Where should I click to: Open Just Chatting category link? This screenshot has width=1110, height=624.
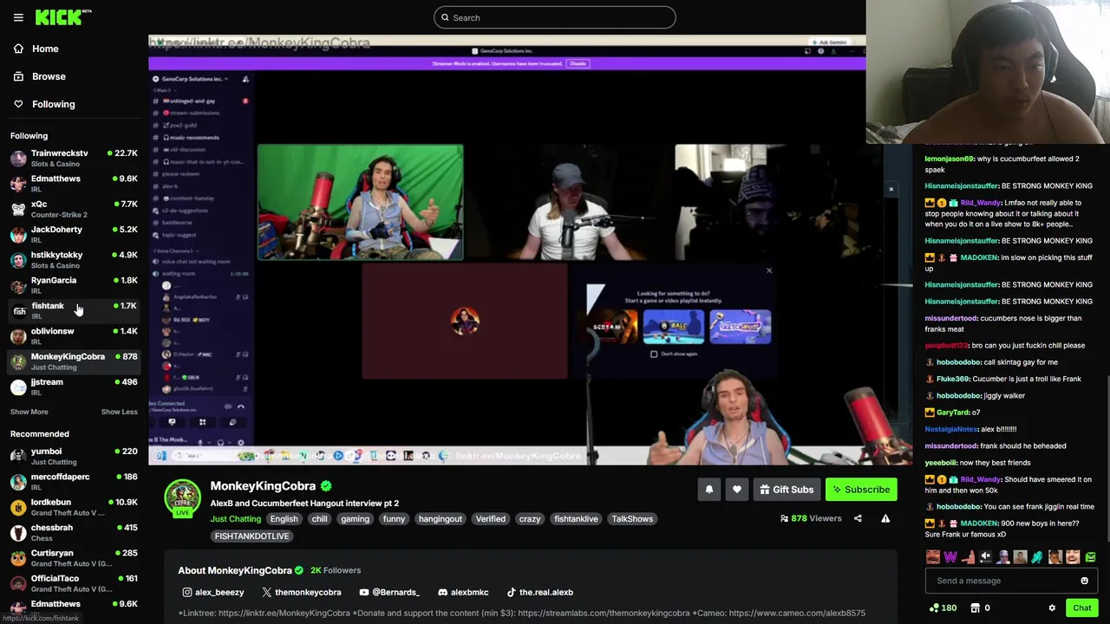click(x=235, y=519)
